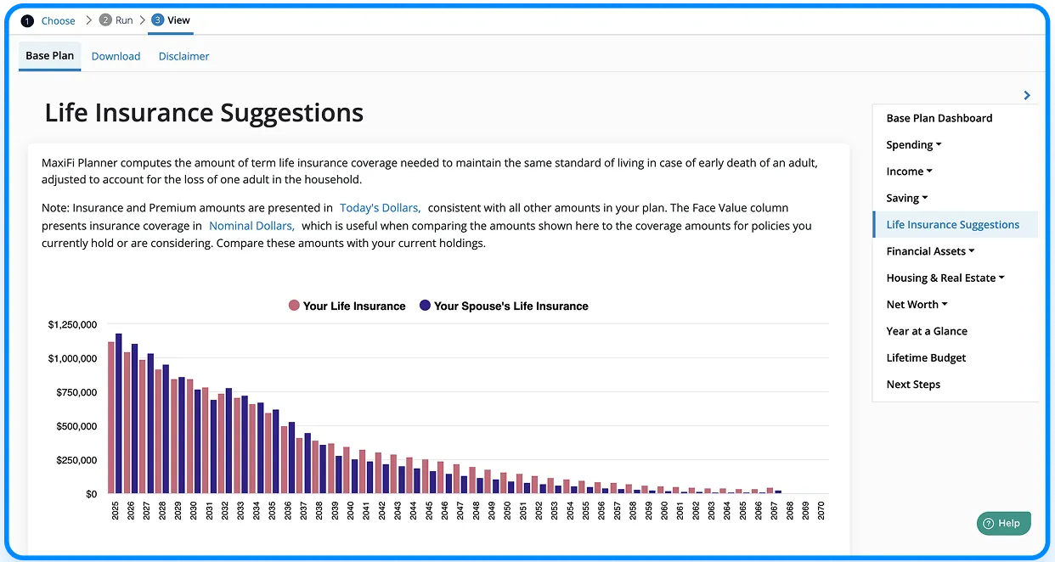Click the 2025 spouse insurance bar
1055x562 pixels.
tap(119, 413)
